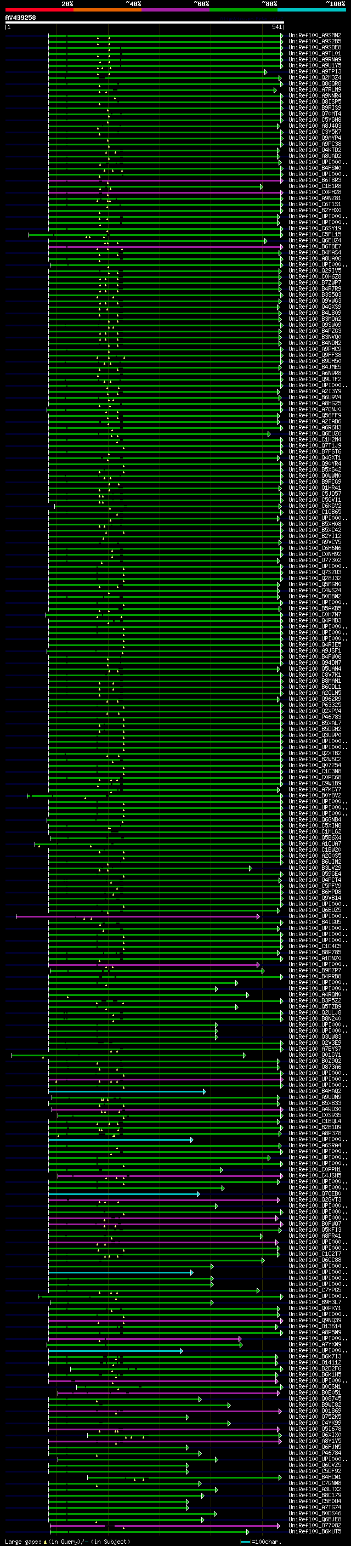This screenshot has height=1546, width=351.
Task: Click the purple ~60% identity legend segment
Action: pyautogui.click(x=176, y=10)
